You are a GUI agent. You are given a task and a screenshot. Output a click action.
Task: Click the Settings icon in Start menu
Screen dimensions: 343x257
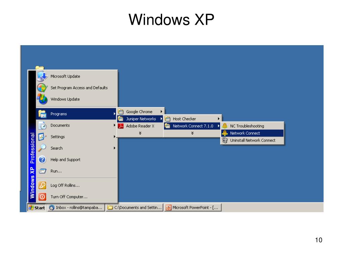point(42,137)
